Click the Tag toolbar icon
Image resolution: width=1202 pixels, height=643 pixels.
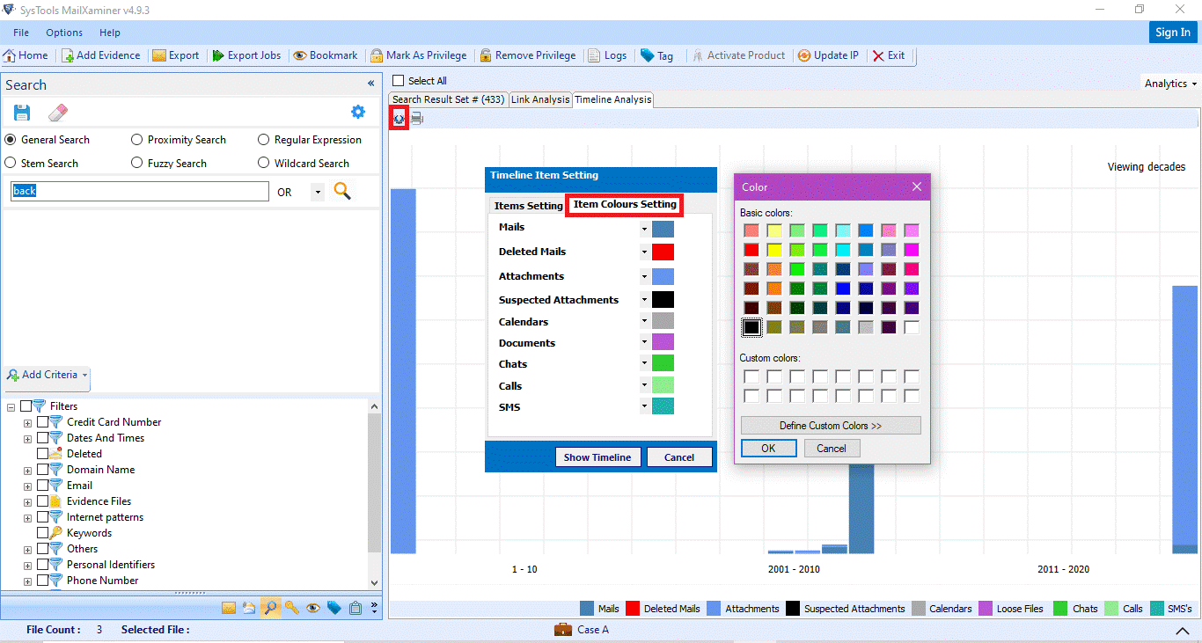pyautogui.click(x=647, y=55)
